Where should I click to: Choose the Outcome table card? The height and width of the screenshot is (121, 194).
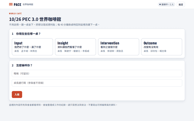162,47
